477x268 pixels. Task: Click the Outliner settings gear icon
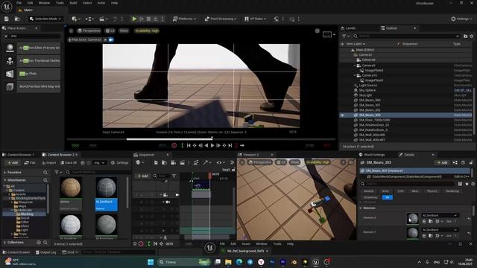472,36
